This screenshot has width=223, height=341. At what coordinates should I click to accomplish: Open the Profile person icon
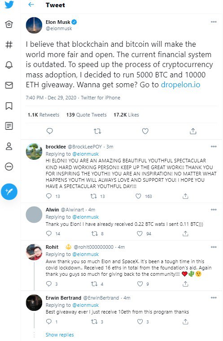9,146
